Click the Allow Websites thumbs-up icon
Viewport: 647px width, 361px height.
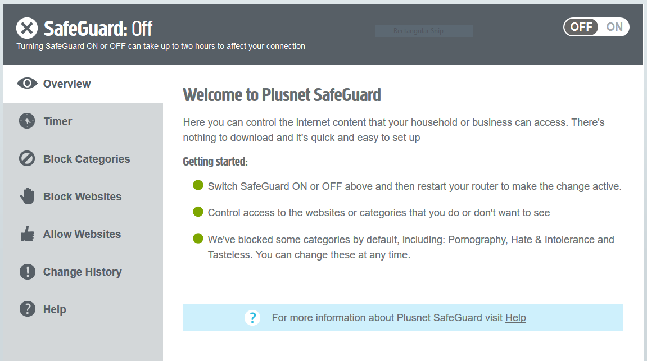(26, 234)
